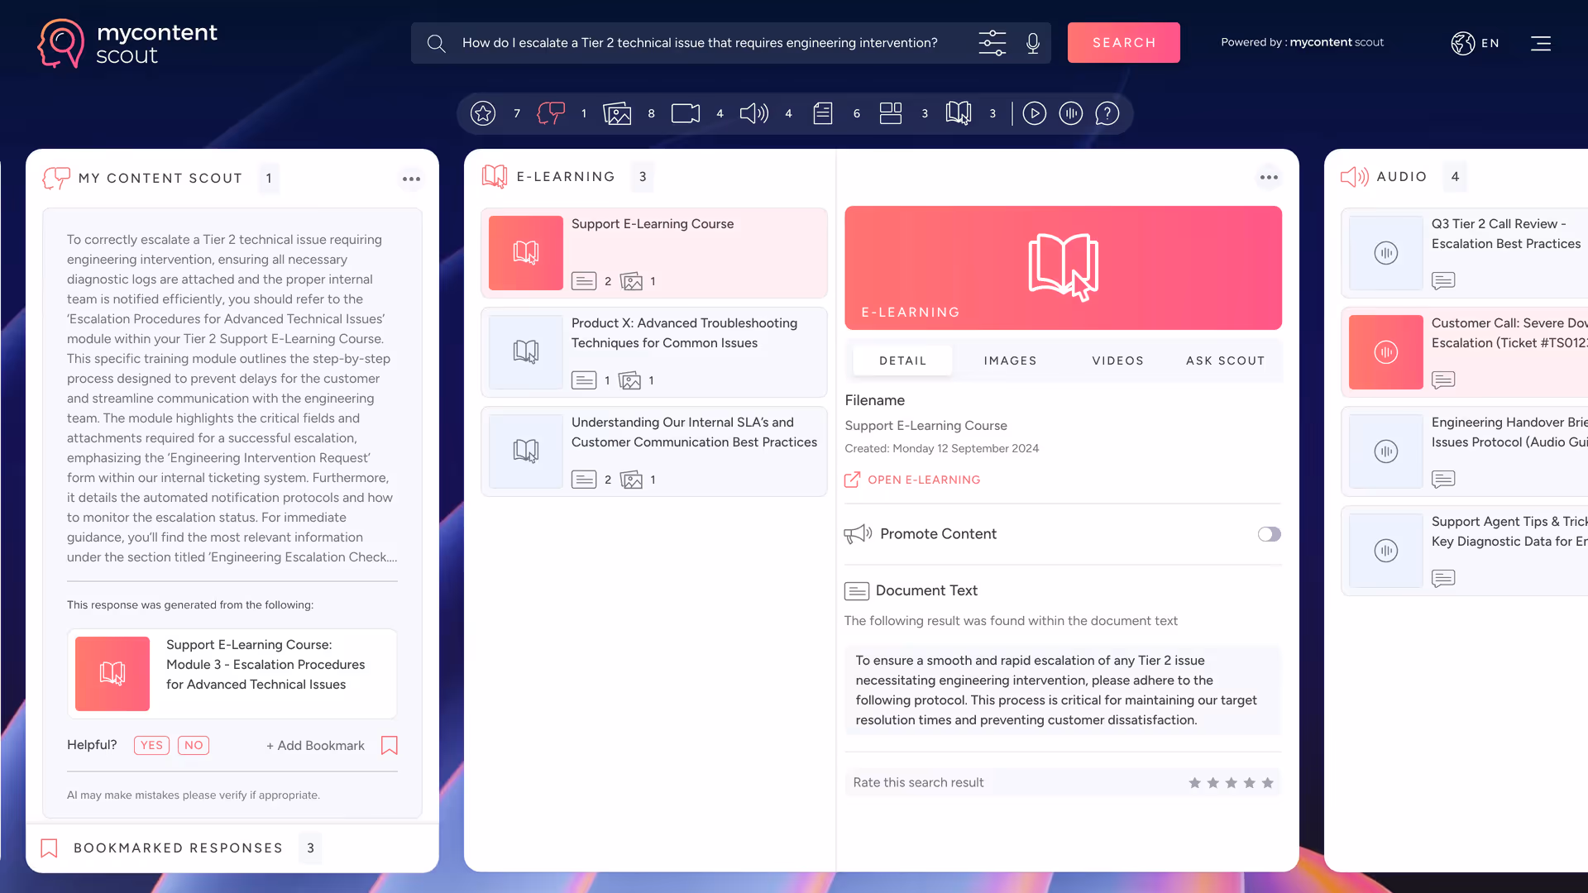Click the help question mark icon
1588x893 pixels.
tap(1107, 113)
